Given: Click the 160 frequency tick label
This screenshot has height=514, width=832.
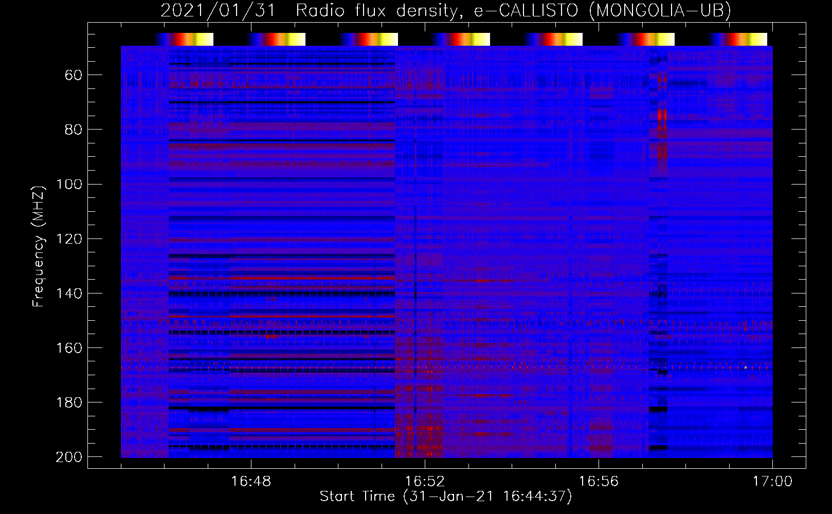Looking at the screenshot, I should tap(69, 348).
